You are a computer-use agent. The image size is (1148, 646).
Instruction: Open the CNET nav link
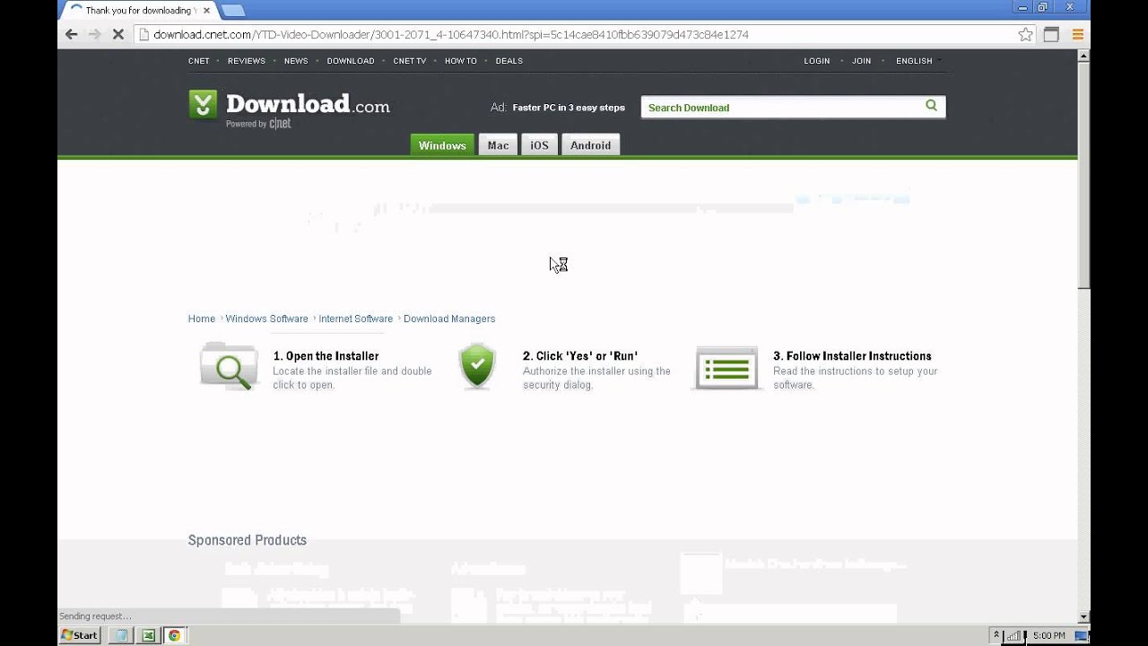pos(199,61)
